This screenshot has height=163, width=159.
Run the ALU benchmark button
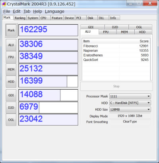[x=11, y=45]
